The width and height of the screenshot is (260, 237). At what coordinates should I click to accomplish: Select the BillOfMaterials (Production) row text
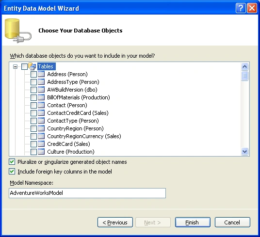click(79, 97)
